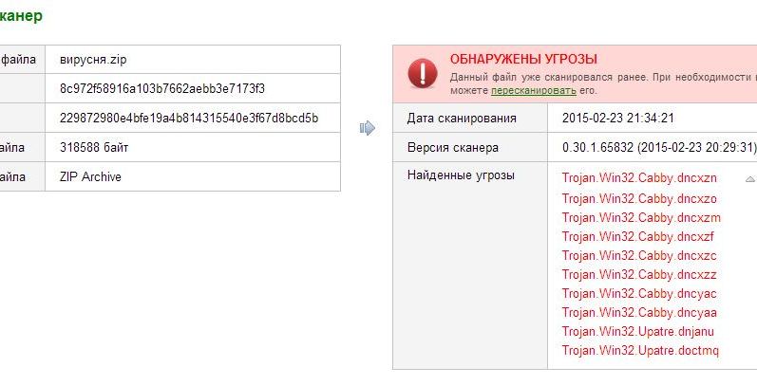The image size is (757, 386).
Task: Select threat Trojan.Win32.Cabby.dncxzo
Action: [x=638, y=198]
